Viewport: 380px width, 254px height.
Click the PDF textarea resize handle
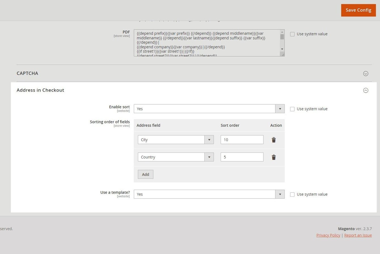pyautogui.click(x=282, y=54)
